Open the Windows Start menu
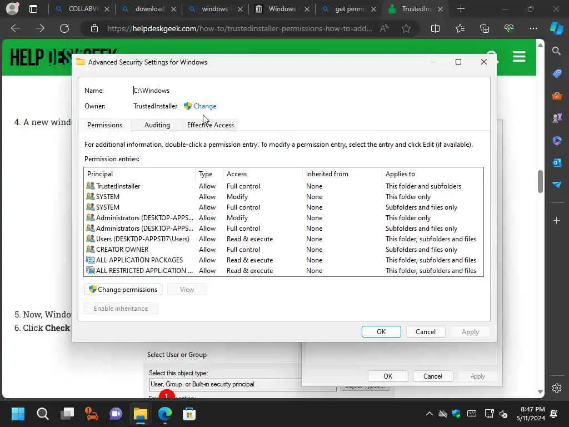The width and height of the screenshot is (569, 427). coord(18,414)
